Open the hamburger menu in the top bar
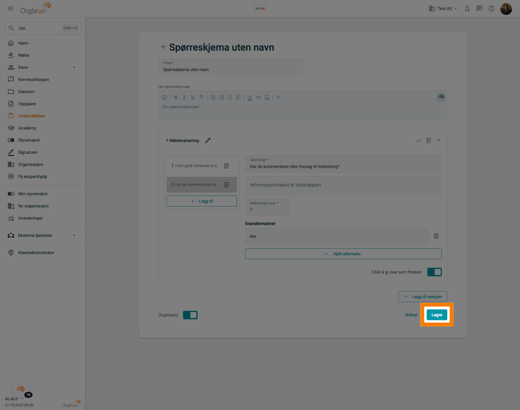The image size is (520, 410). (10, 8)
